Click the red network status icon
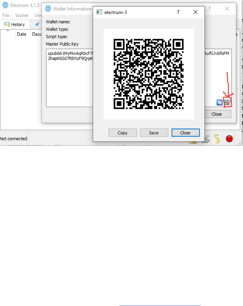Viewport: 243px width, 306px height. point(229,139)
